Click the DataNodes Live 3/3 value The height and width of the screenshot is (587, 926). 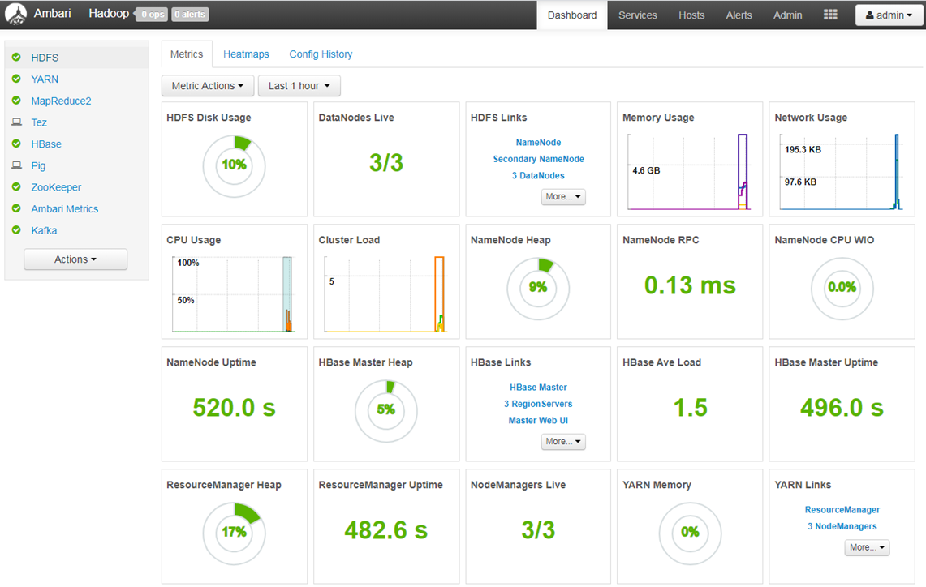386,163
